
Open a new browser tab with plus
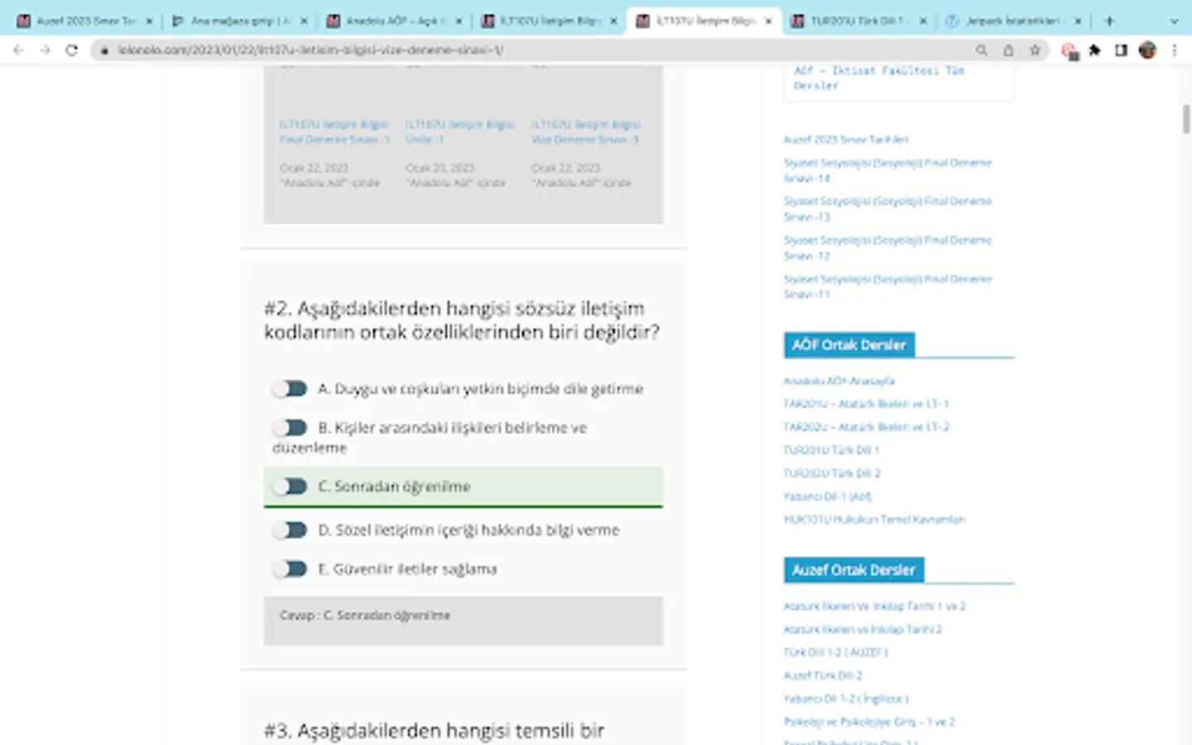click(x=1109, y=21)
